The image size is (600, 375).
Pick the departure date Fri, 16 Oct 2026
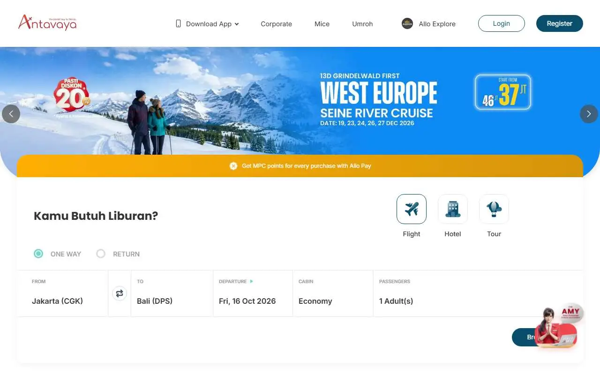coord(253,293)
